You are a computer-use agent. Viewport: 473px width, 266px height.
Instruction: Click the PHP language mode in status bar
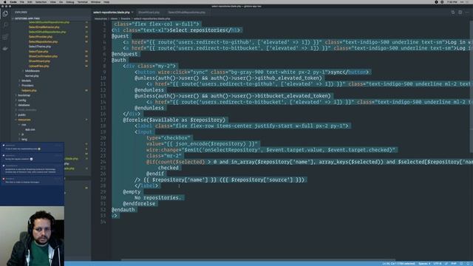click(x=453, y=264)
